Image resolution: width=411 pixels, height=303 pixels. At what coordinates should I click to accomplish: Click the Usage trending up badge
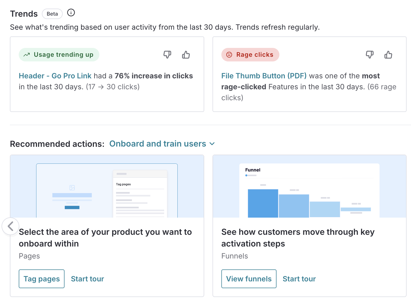(59, 55)
